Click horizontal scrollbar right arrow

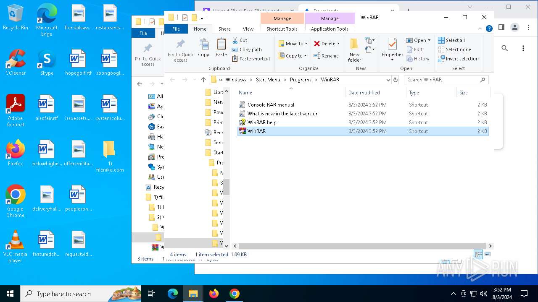pos(491,246)
